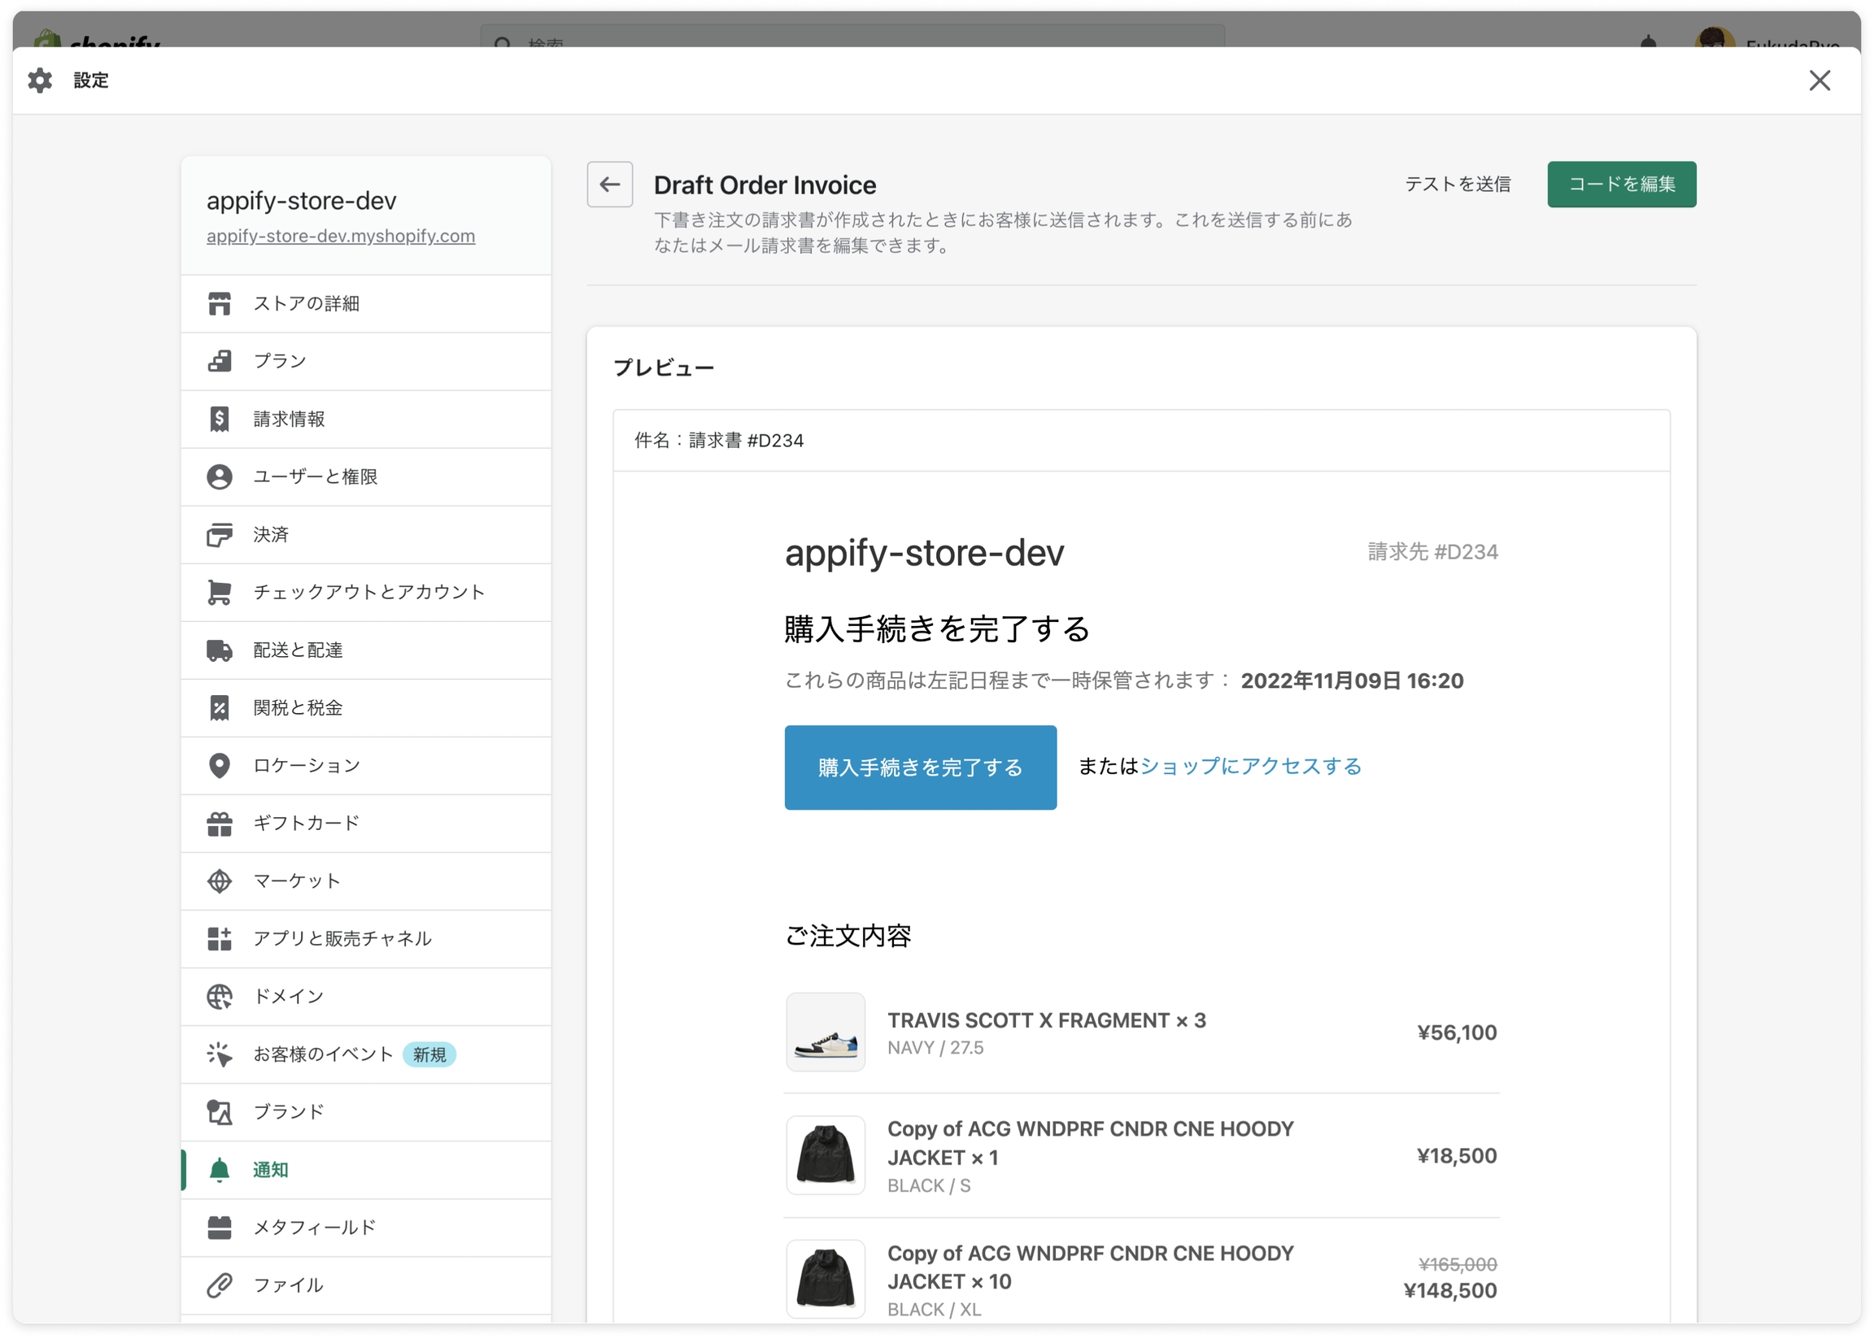Screen dimensions: 1874x1339
Task: Select ギフトカード in the sidebar
Action: (x=366, y=823)
